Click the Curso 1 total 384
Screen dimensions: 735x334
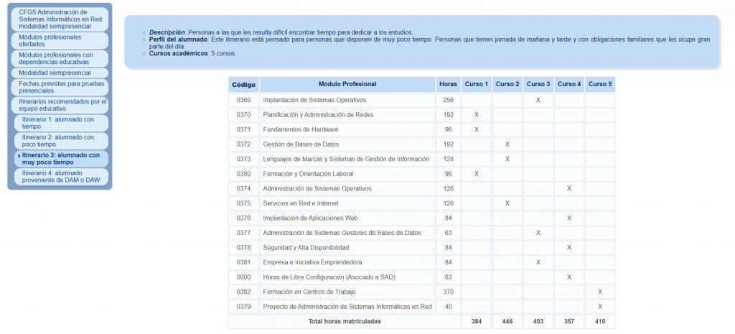coord(477,322)
